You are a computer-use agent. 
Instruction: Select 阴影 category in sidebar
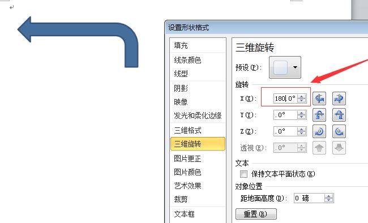point(198,88)
